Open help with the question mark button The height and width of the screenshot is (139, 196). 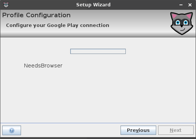(x=12, y=130)
